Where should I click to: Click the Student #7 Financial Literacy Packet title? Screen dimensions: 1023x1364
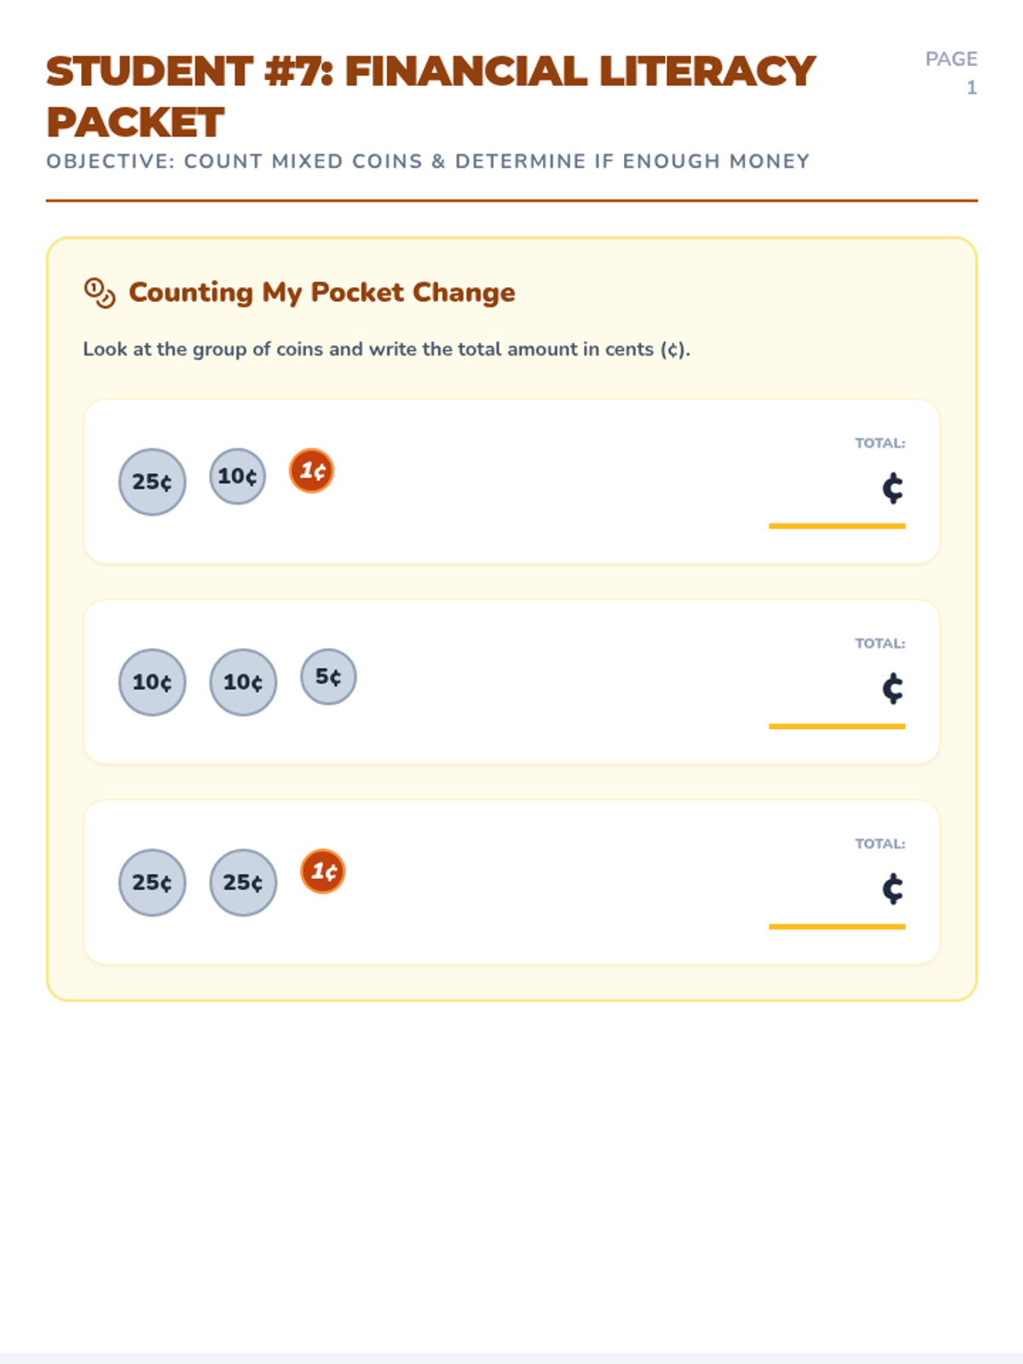[431, 96]
